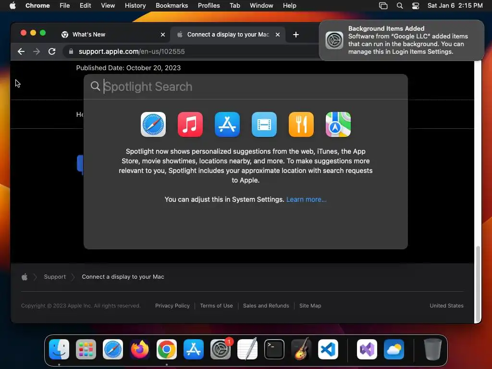Open the Maps icon in Spotlight
The image size is (492, 369).
338,124
